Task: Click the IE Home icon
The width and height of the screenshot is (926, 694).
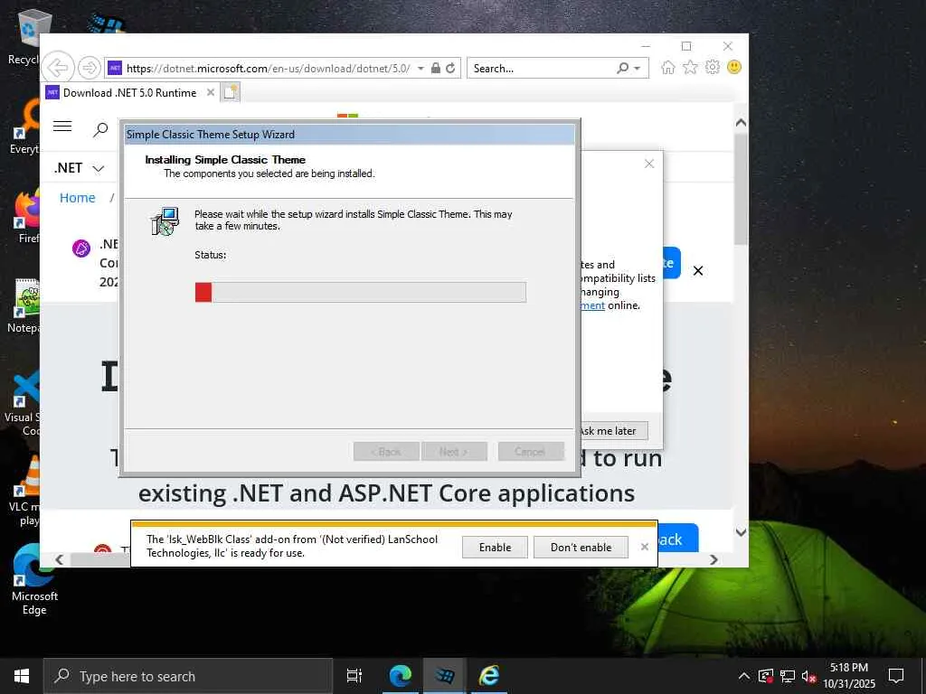Action: click(668, 67)
